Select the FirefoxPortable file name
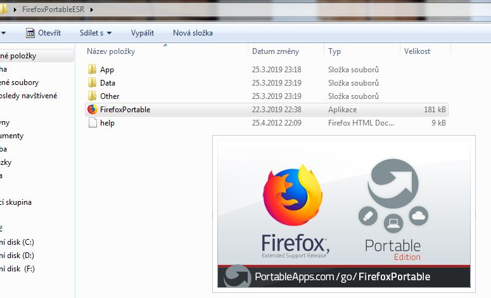 [125, 110]
